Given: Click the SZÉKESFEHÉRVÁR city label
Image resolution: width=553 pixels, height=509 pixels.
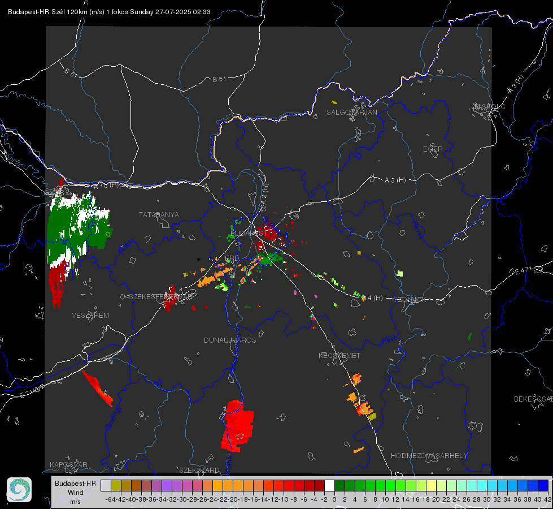Looking at the screenshot, I should click(161, 297).
